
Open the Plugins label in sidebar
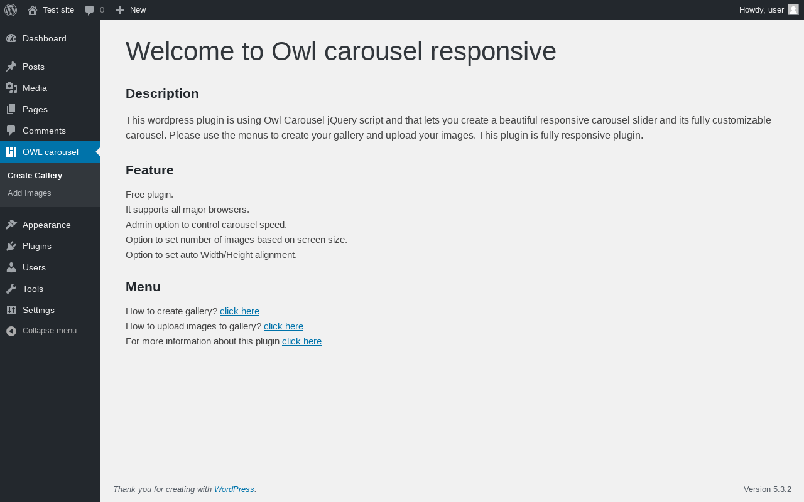coord(37,246)
